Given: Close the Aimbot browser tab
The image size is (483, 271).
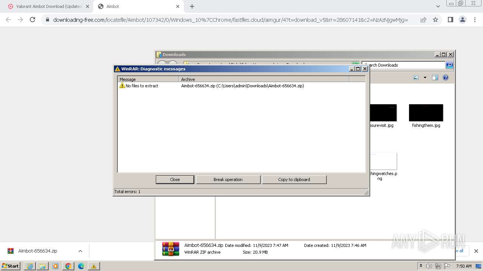Looking at the screenshot, I should (178, 6).
